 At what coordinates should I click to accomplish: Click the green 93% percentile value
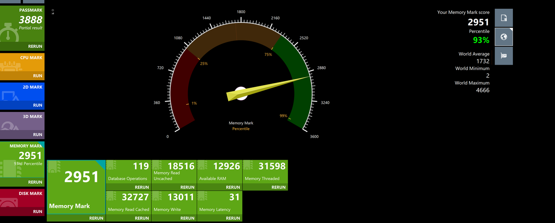(x=481, y=40)
